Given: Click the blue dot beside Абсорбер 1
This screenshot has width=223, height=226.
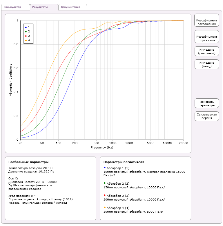Looking at the screenshot, I should (104, 167).
